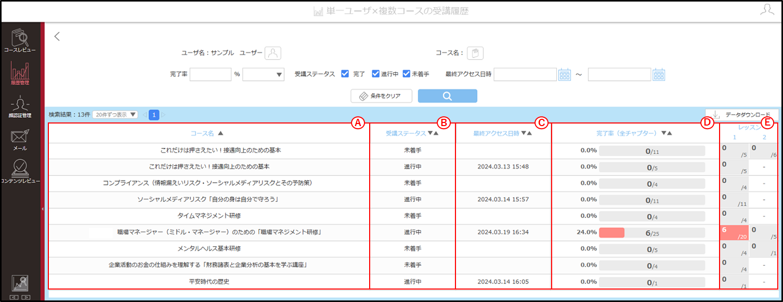Click the 2024.03.14 16:05 access date
Screen dimensions: 783x302
point(503,281)
